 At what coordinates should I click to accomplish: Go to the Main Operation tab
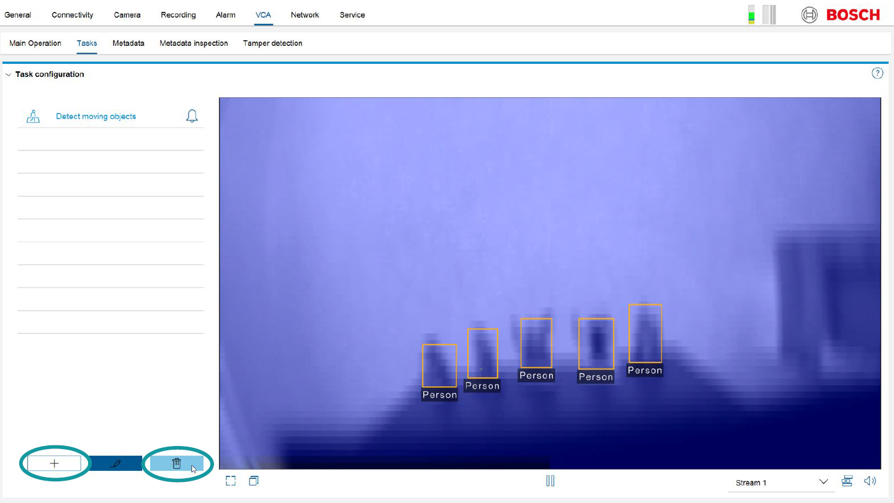coord(35,43)
